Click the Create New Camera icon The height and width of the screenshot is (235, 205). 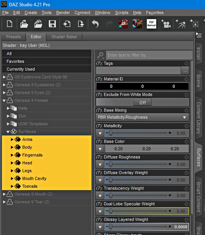coord(166,24)
